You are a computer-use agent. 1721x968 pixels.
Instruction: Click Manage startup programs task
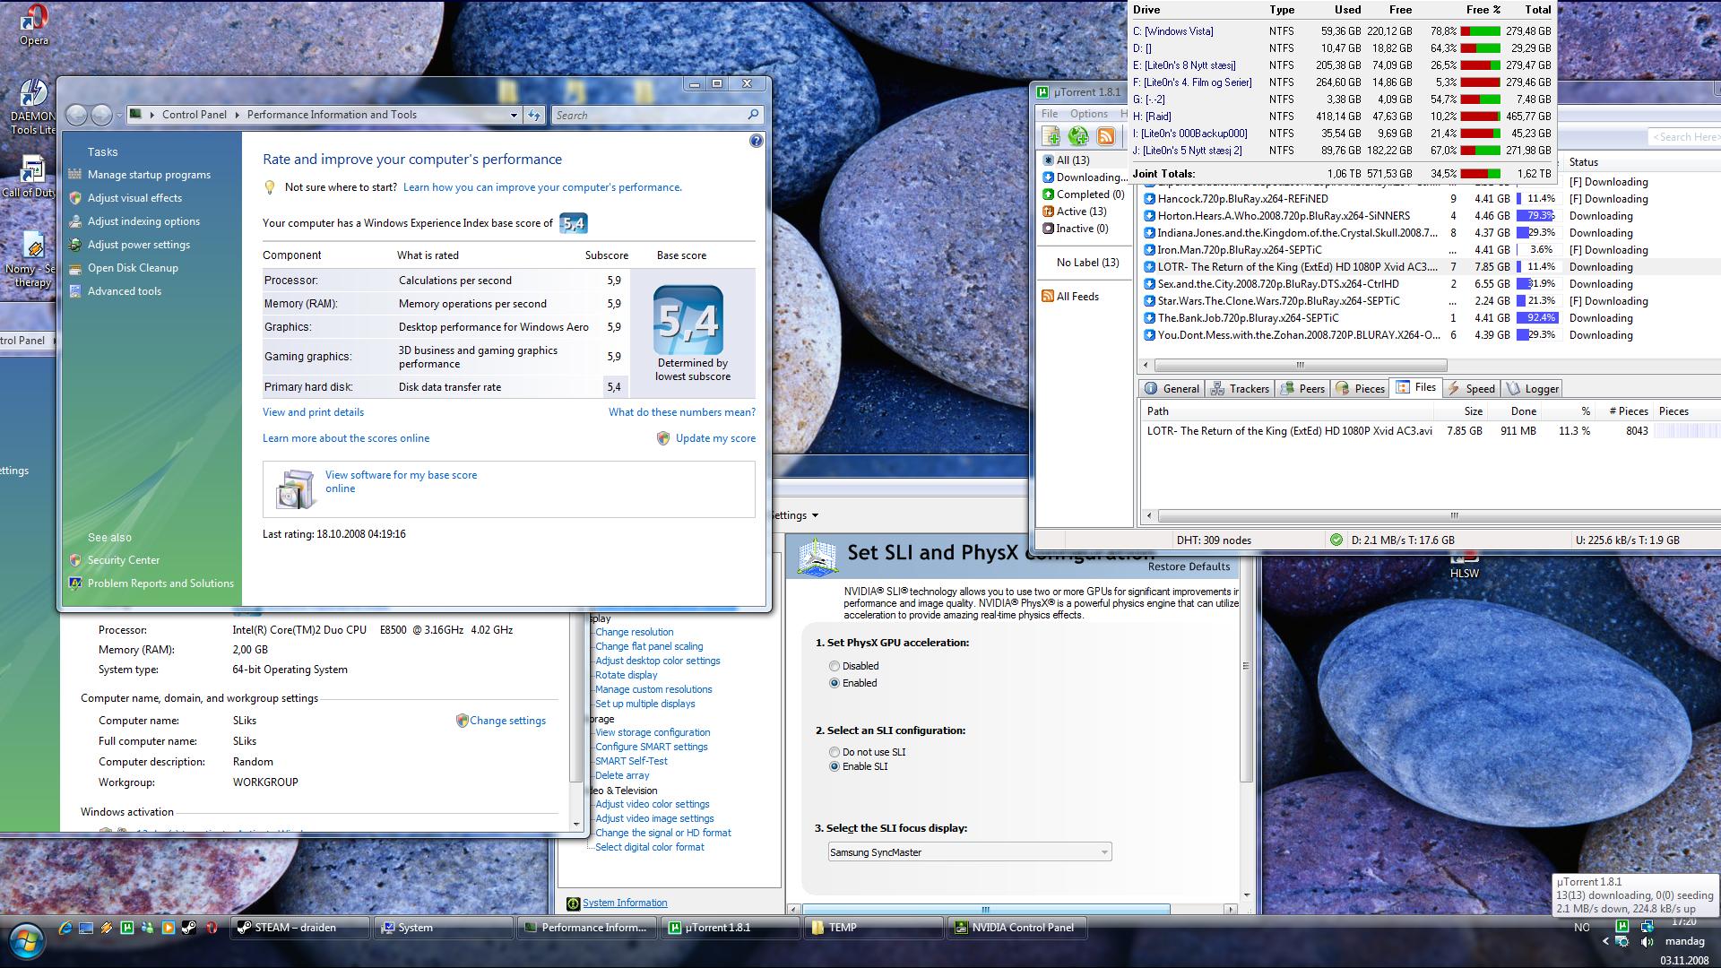(x=149, y=175)
